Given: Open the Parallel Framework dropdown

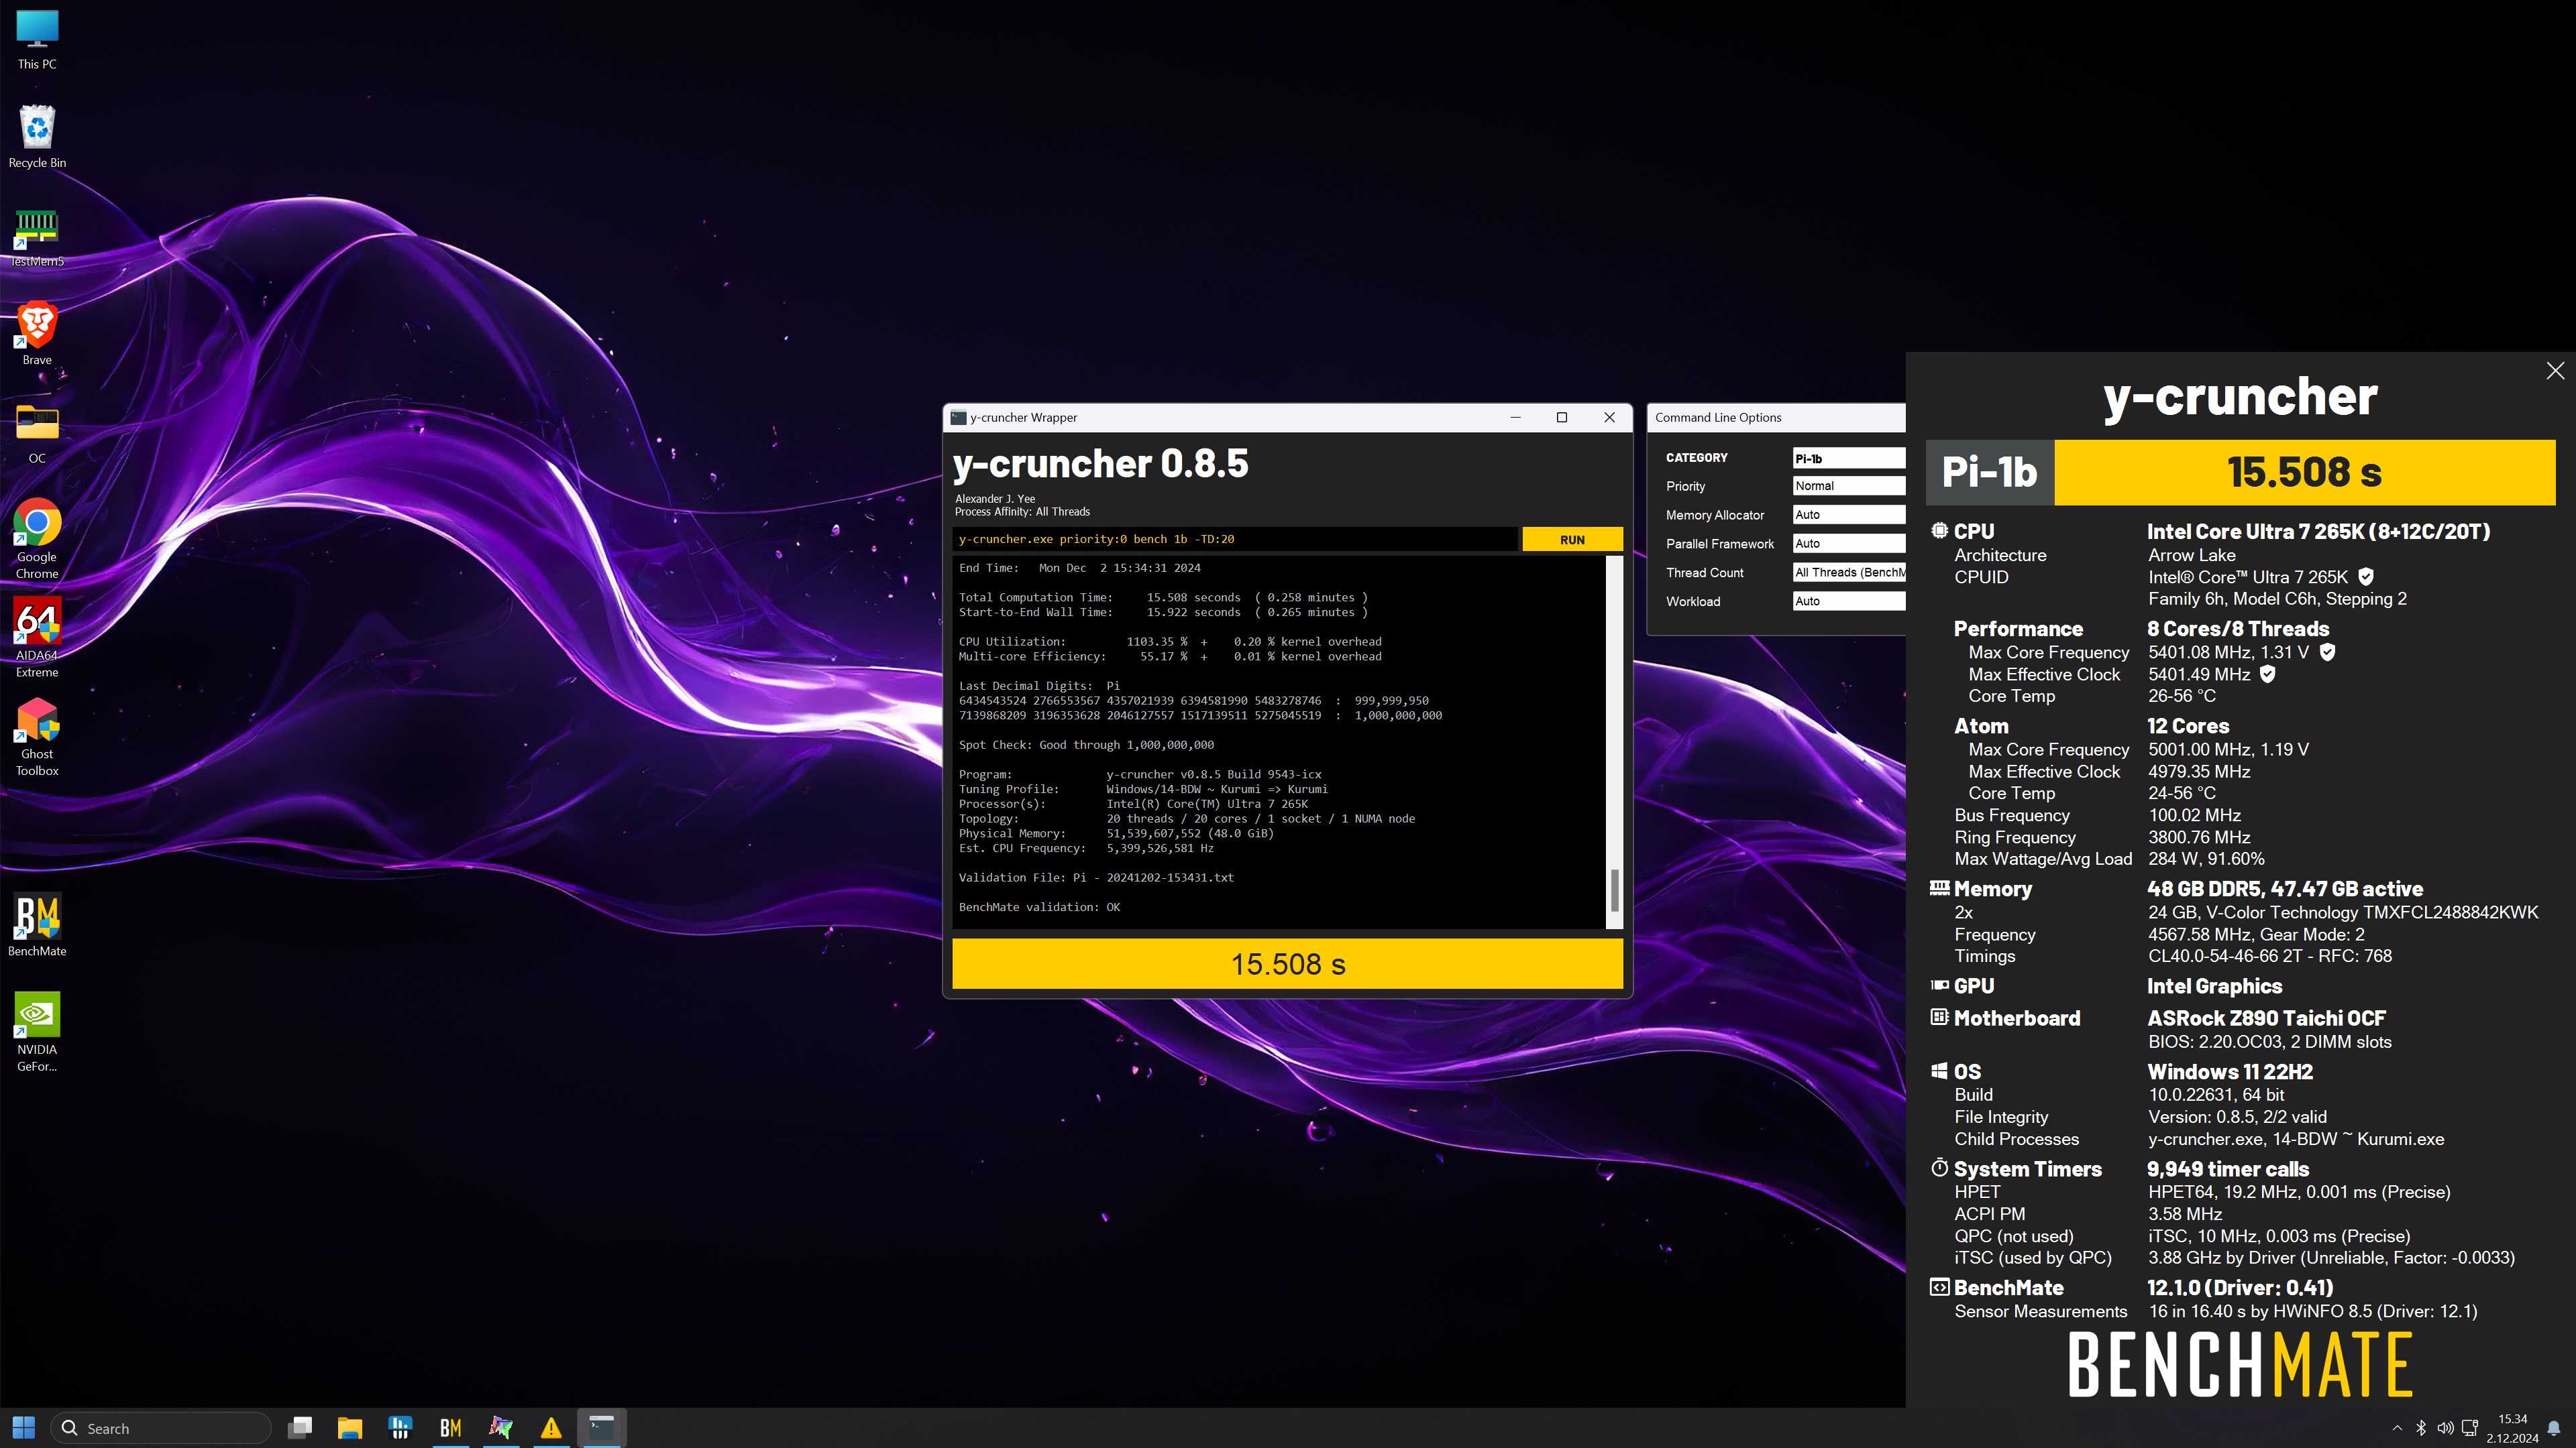Looking at the screenshot, I should [x=1848, y=544].
